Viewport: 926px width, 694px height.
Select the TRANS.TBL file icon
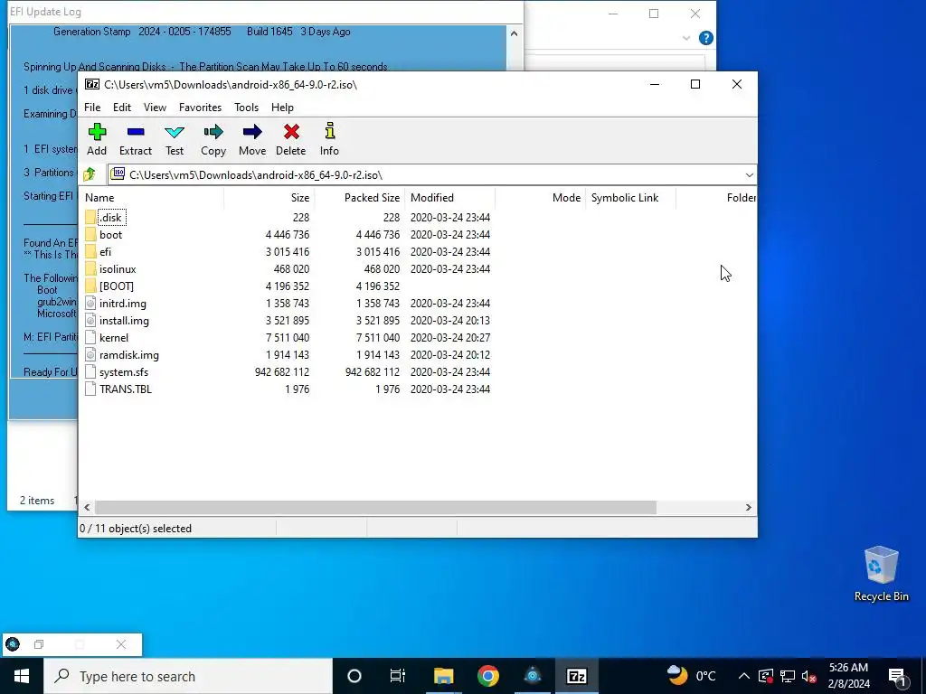pos(90,389)
